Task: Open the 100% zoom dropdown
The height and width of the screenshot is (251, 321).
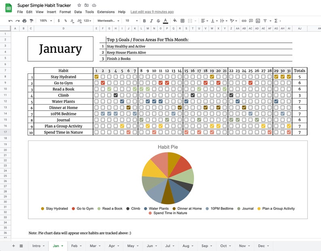Action: [x=46, y=21]
